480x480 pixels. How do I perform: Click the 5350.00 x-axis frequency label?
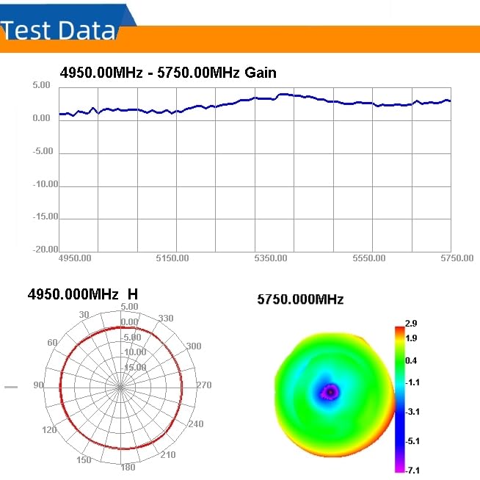point(271,258)
